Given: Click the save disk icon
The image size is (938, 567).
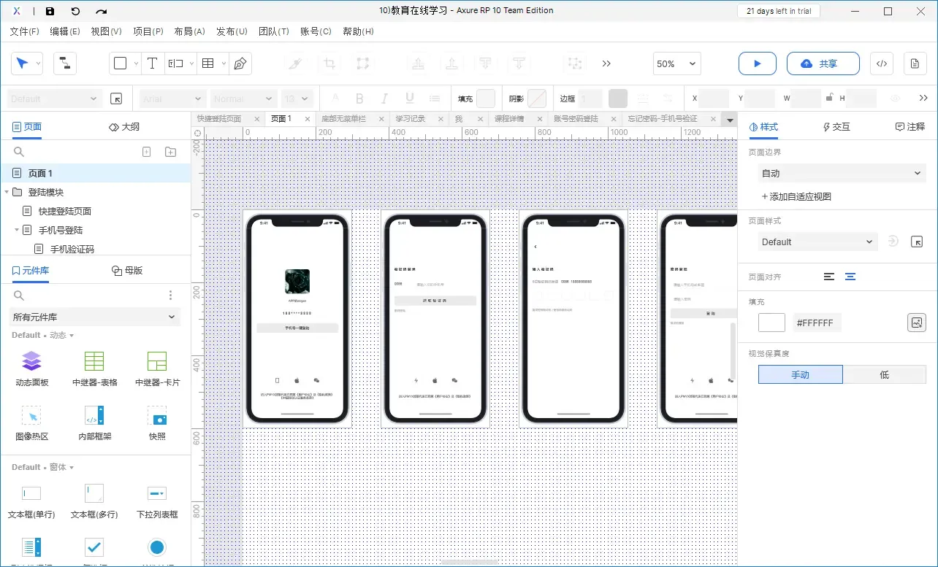Looking at the screenshot, I should 50,11.
